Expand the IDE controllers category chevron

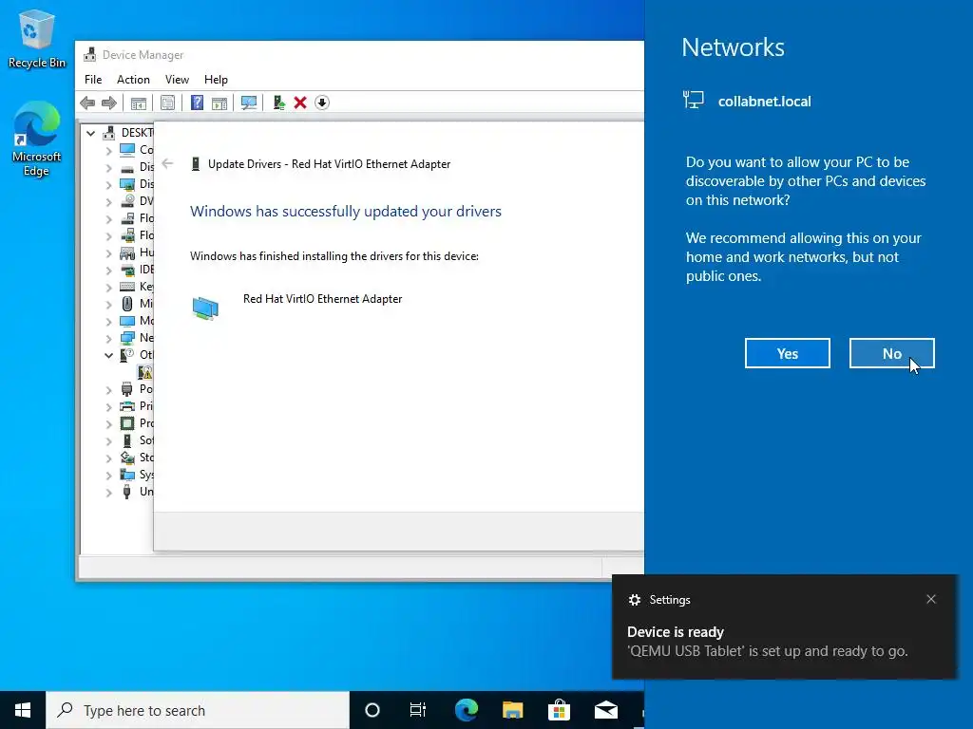coord(108,270)
